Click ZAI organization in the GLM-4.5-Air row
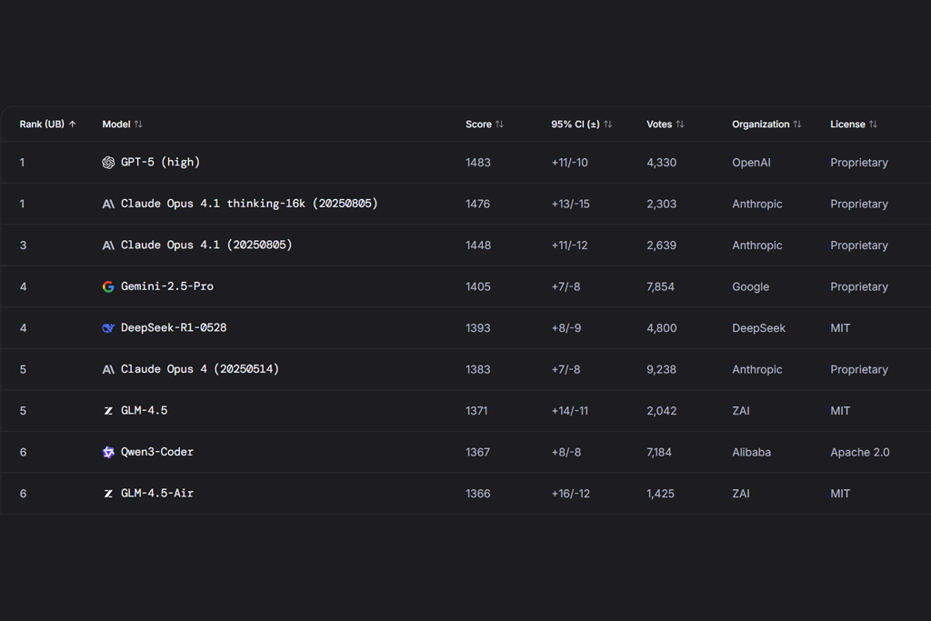 pos(741,494)
